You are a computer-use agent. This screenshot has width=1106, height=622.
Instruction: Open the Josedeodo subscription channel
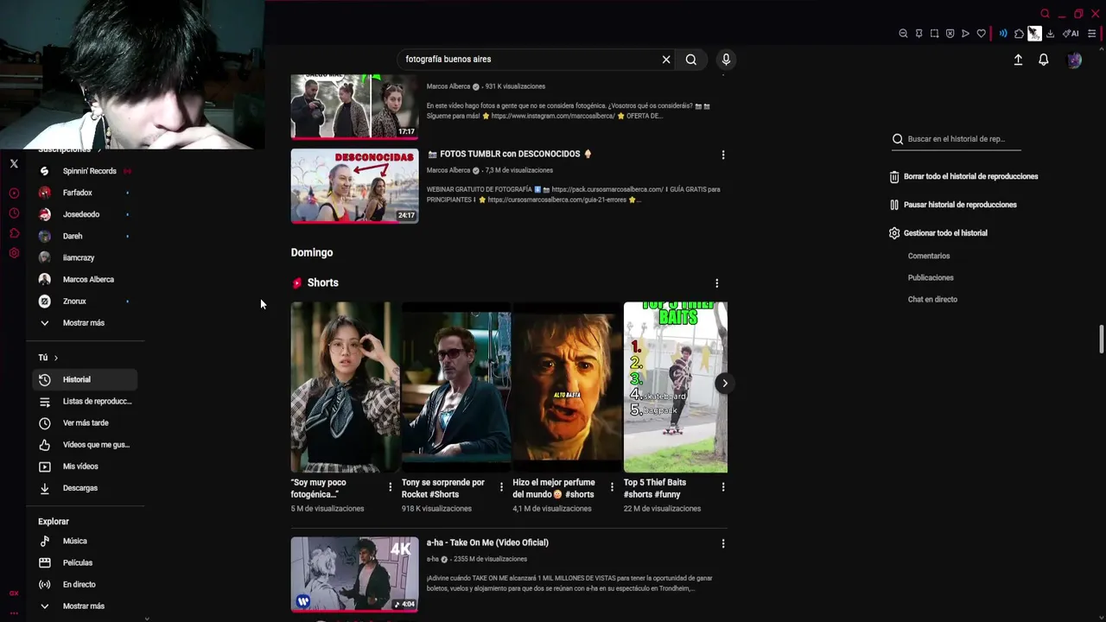[85, 214]
